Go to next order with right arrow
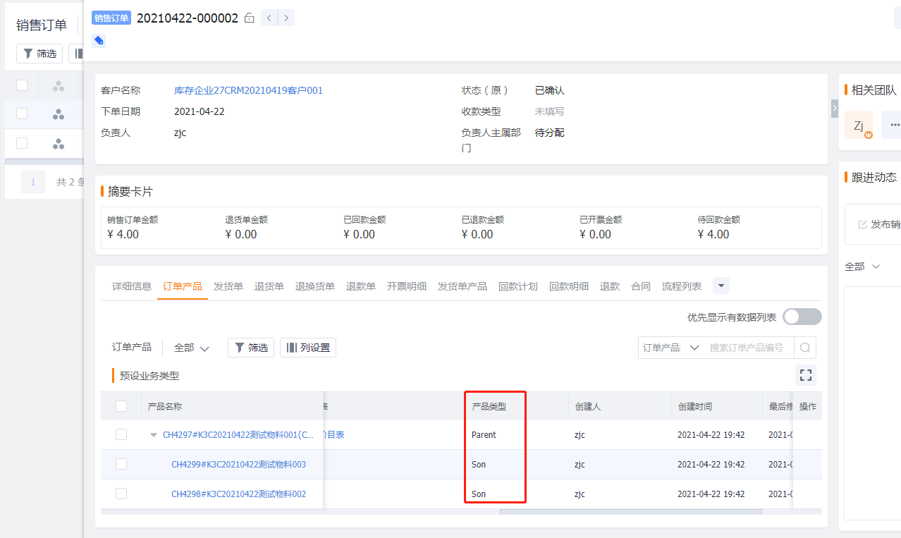This screenshot has height=538, width=901. pyautogui.click(x=286, y=18)
